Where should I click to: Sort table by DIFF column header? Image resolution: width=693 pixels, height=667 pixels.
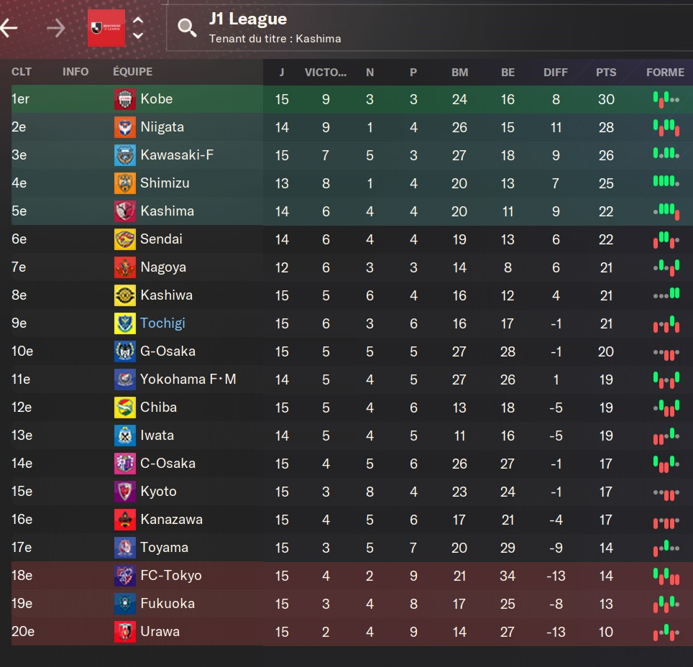coord(556,72)
